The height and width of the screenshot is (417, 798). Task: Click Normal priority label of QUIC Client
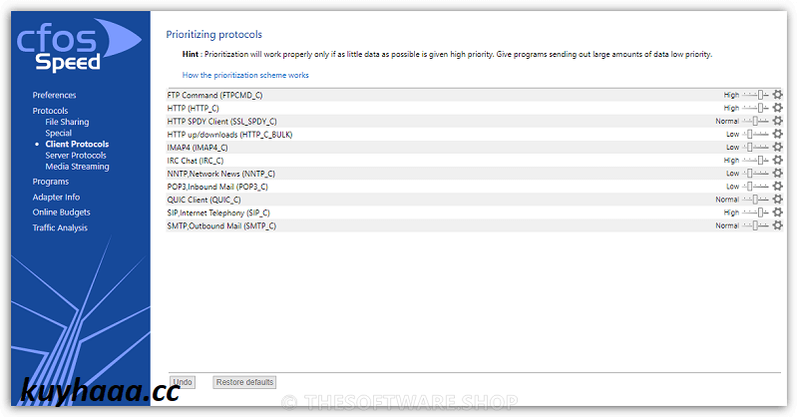coord(727,200)
